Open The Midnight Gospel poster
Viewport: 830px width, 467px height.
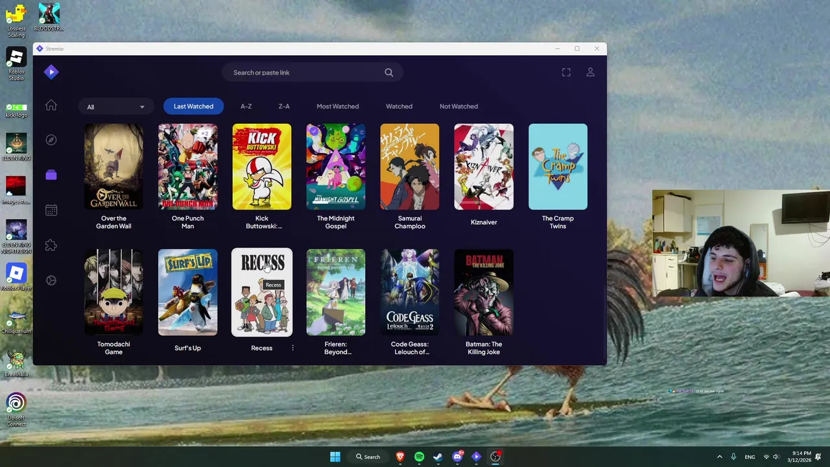click(336, 167)
